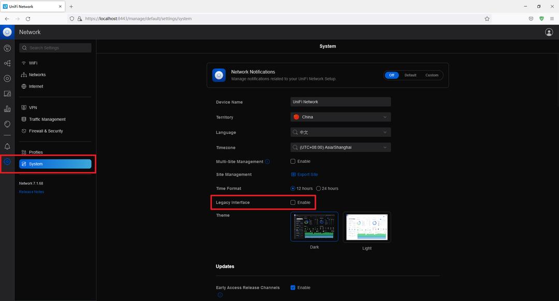Open the Notifications bell icon
The image size is (559, 301).
point(7,147)
